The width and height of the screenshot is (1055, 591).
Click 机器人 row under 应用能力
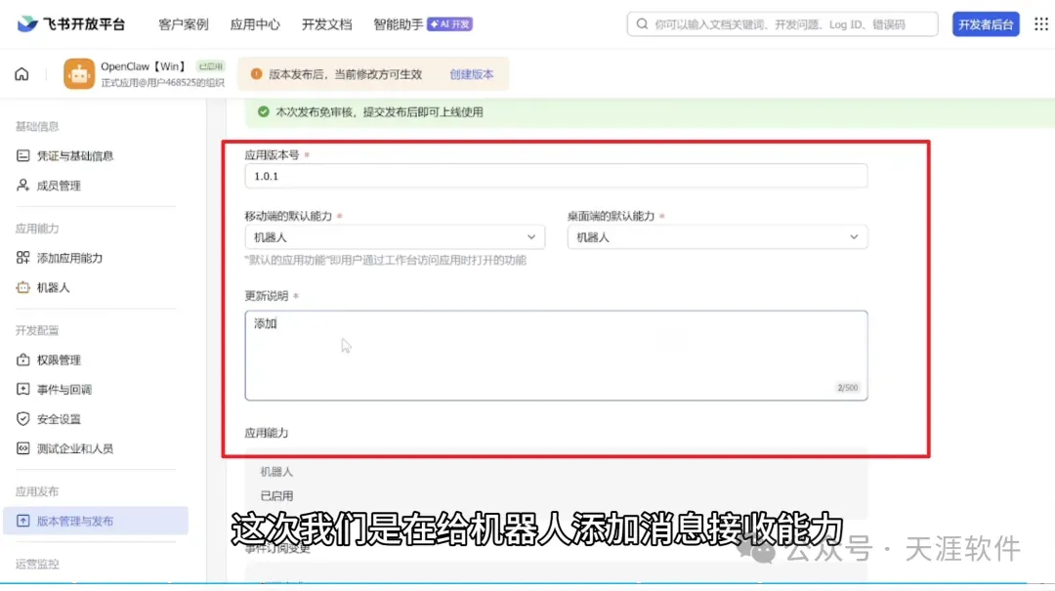coord(276,472)
